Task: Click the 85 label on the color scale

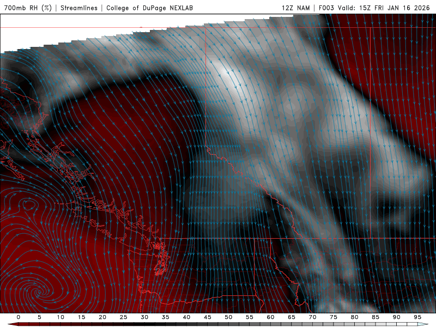Action: (x=376, y=317)
